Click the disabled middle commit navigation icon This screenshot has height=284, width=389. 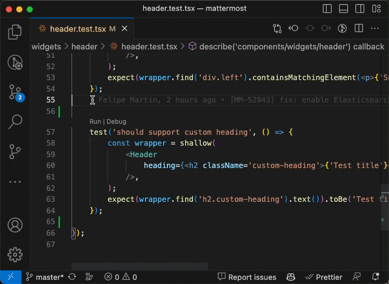310,28
